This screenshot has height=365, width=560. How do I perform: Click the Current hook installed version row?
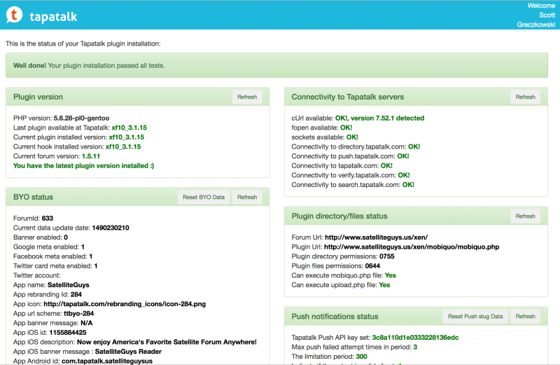pos(77,146)
